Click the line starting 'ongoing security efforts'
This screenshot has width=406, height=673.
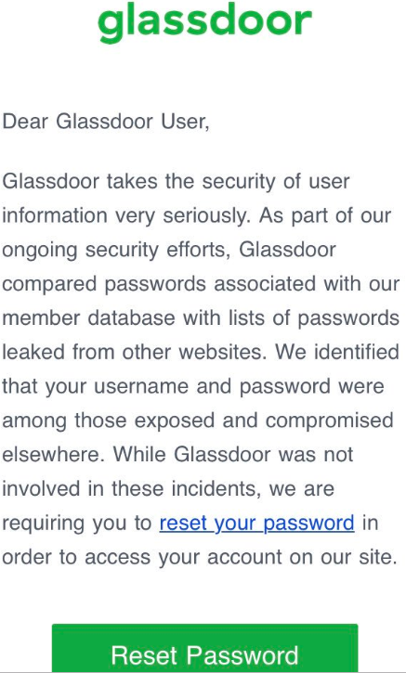(169, 251)
